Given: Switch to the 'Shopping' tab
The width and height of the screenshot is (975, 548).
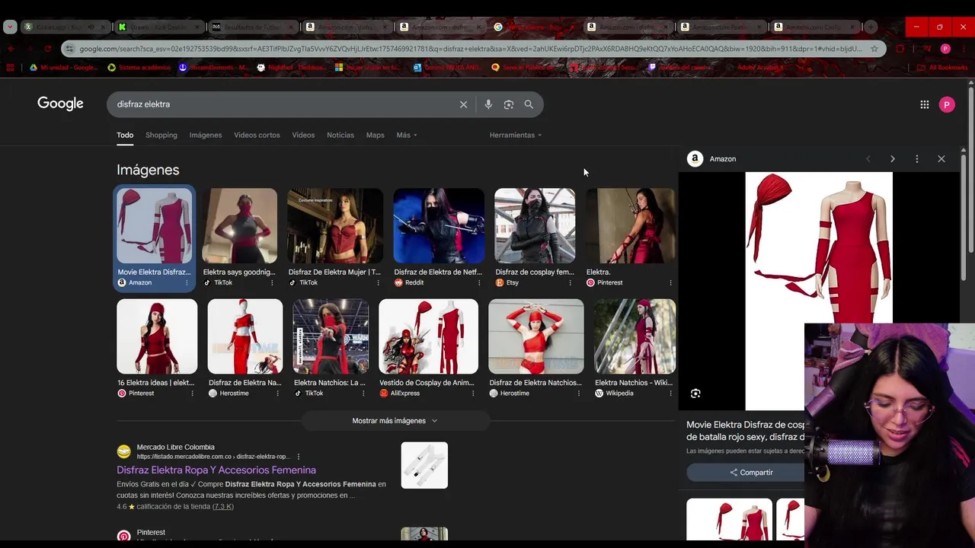Looking at the screenshot, I should (161, 135).
